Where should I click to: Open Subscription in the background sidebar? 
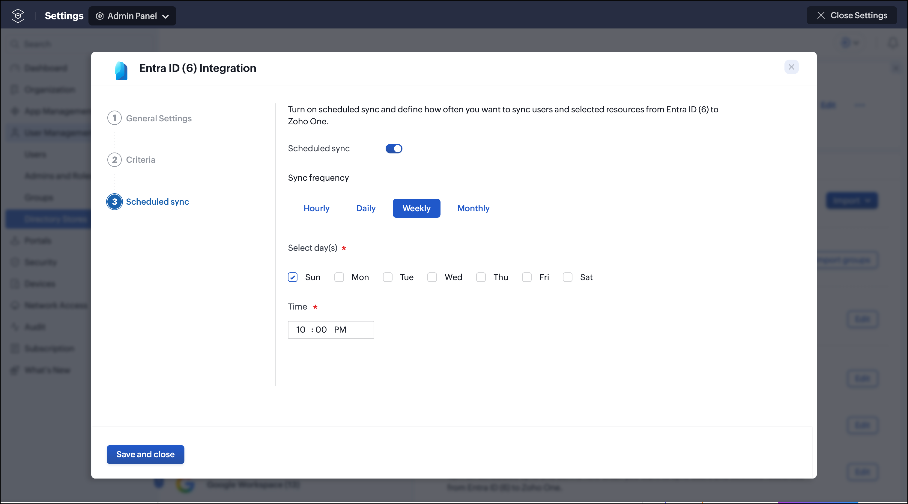point(49,348)
